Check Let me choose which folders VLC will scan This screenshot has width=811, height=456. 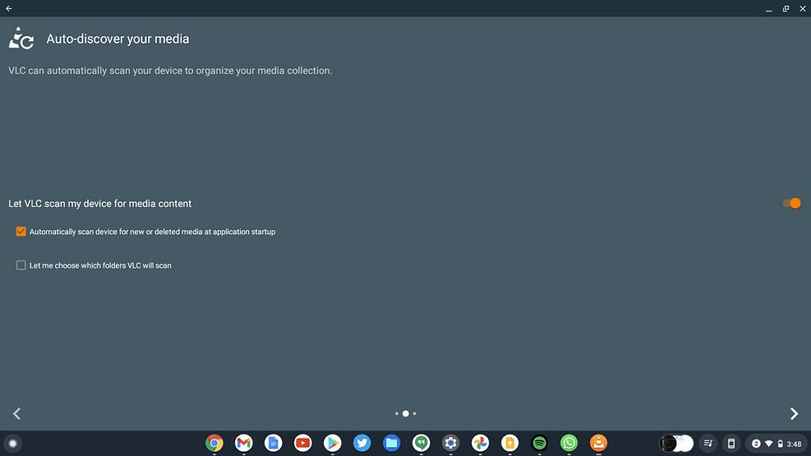coord(21,265)
